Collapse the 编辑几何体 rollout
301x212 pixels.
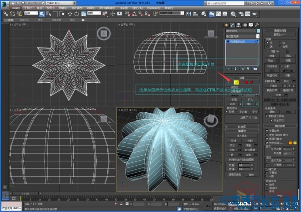(x=280, y=30)
